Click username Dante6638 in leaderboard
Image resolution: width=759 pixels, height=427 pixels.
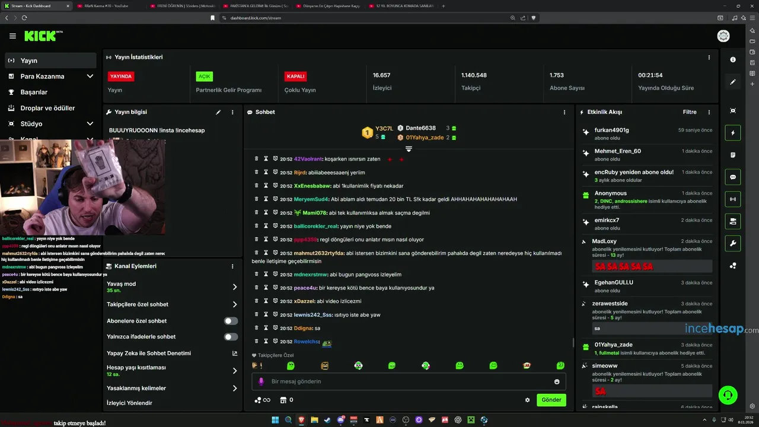[x=420, y=128]
